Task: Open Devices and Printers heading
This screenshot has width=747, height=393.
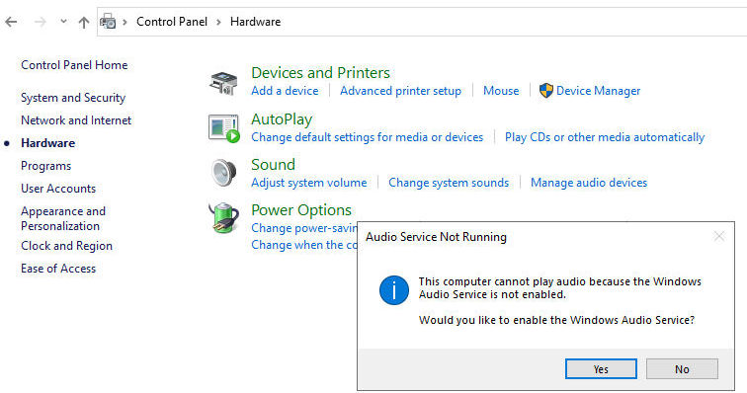Action: (320, 72)
